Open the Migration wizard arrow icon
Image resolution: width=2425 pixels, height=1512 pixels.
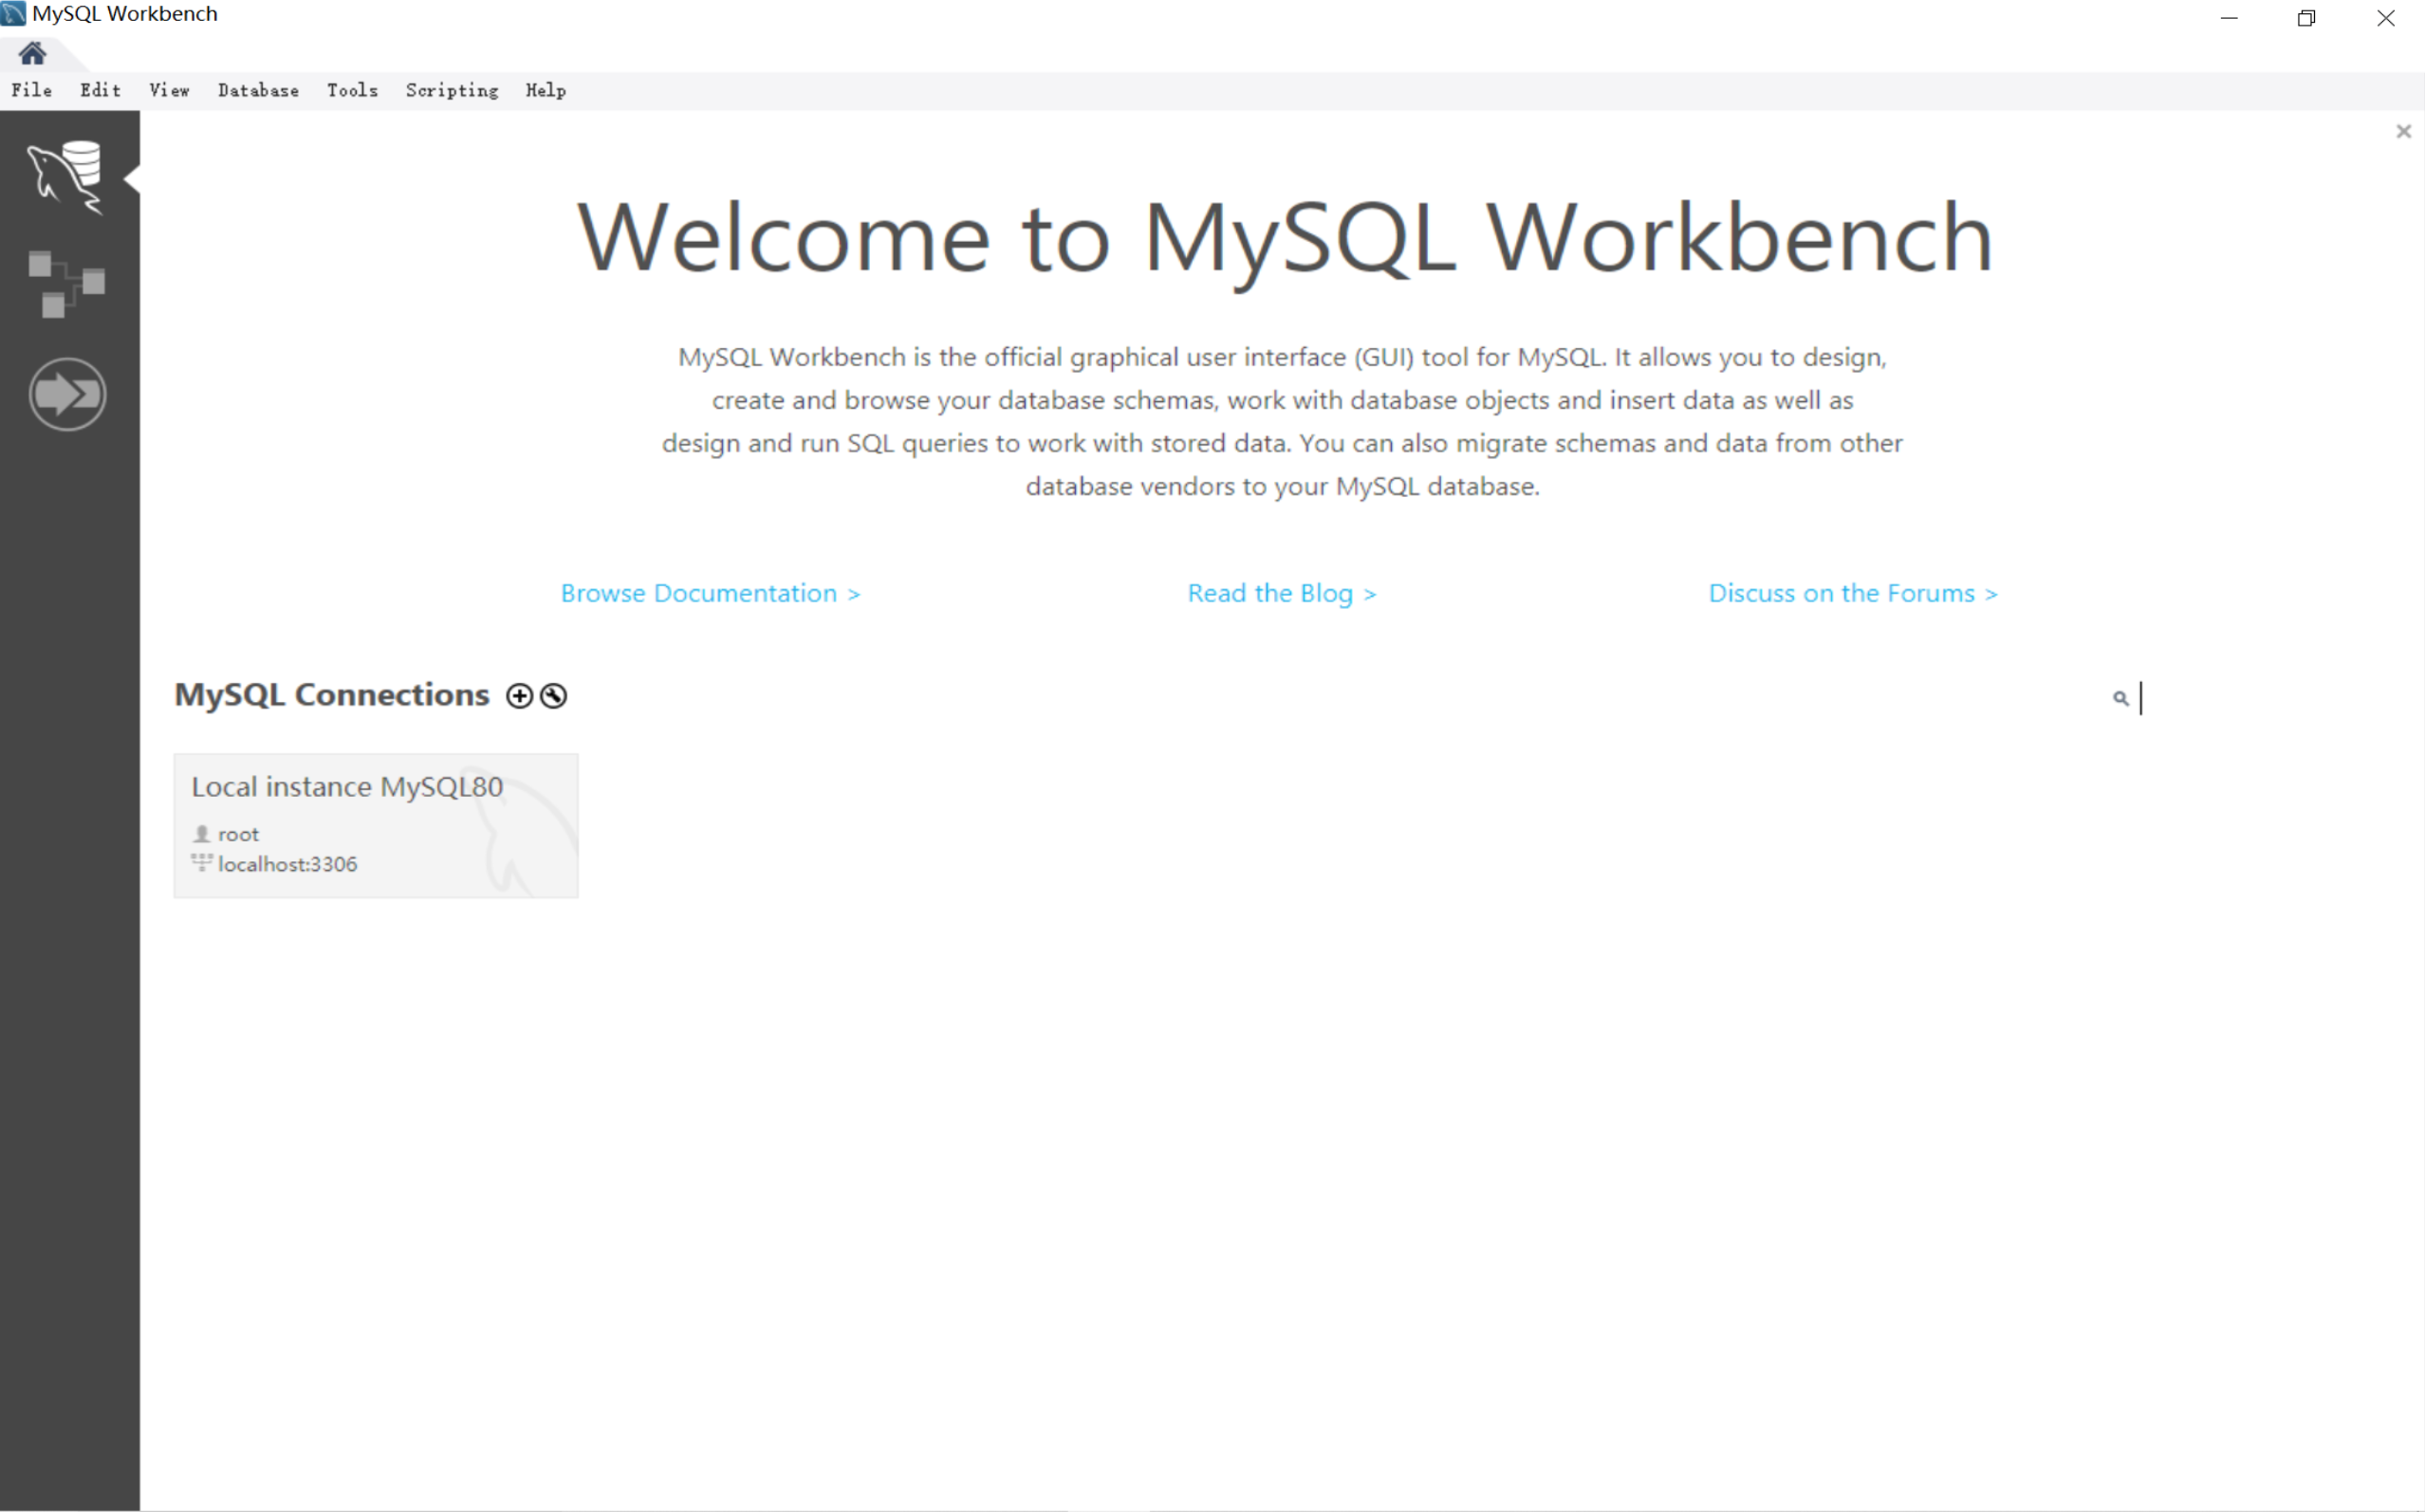point(68,393)
